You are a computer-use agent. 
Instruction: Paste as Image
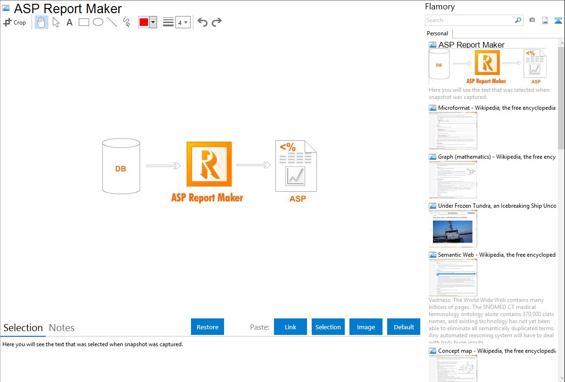tap(366, 327)
